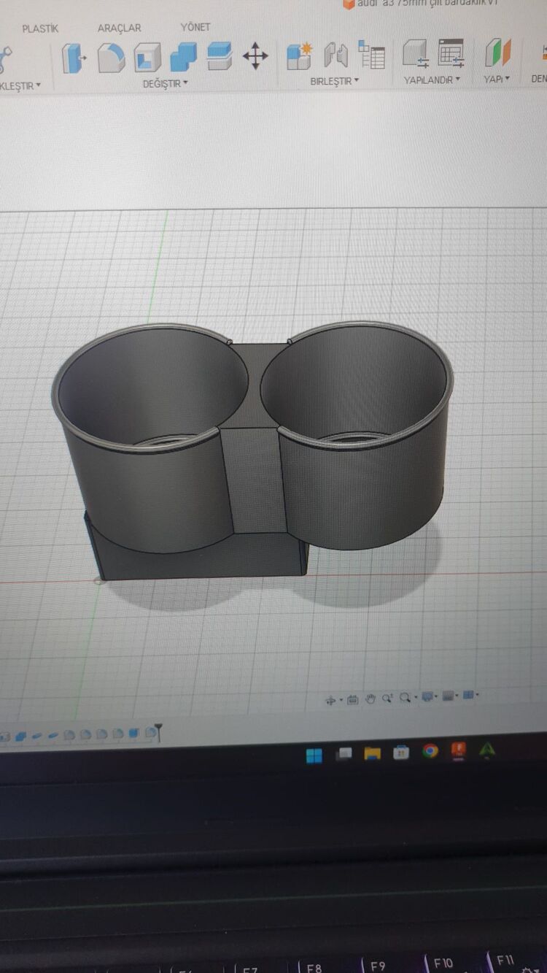Viewport: 547px width, 973px height.
Task: Expand the DEĞİŞTİR dropdown menu
Action: coord(165,83)
